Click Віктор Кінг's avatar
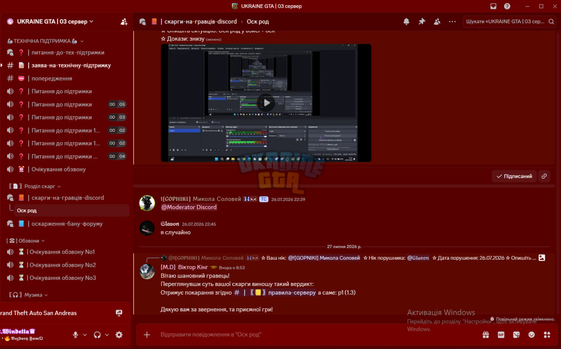This screenshot has height=349, width=561. [147, 271]
